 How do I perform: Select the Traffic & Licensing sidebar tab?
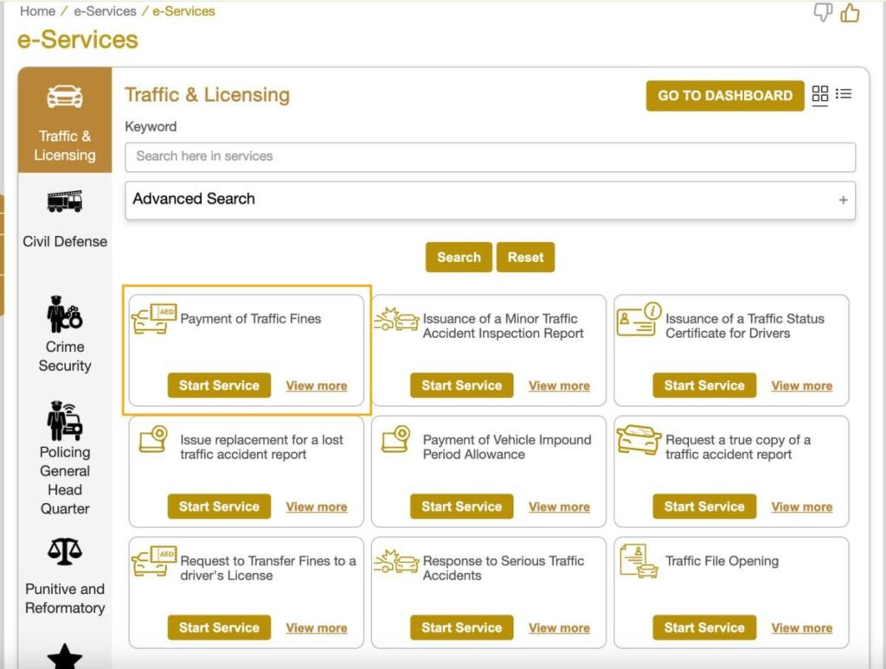(x=65, y=120)
